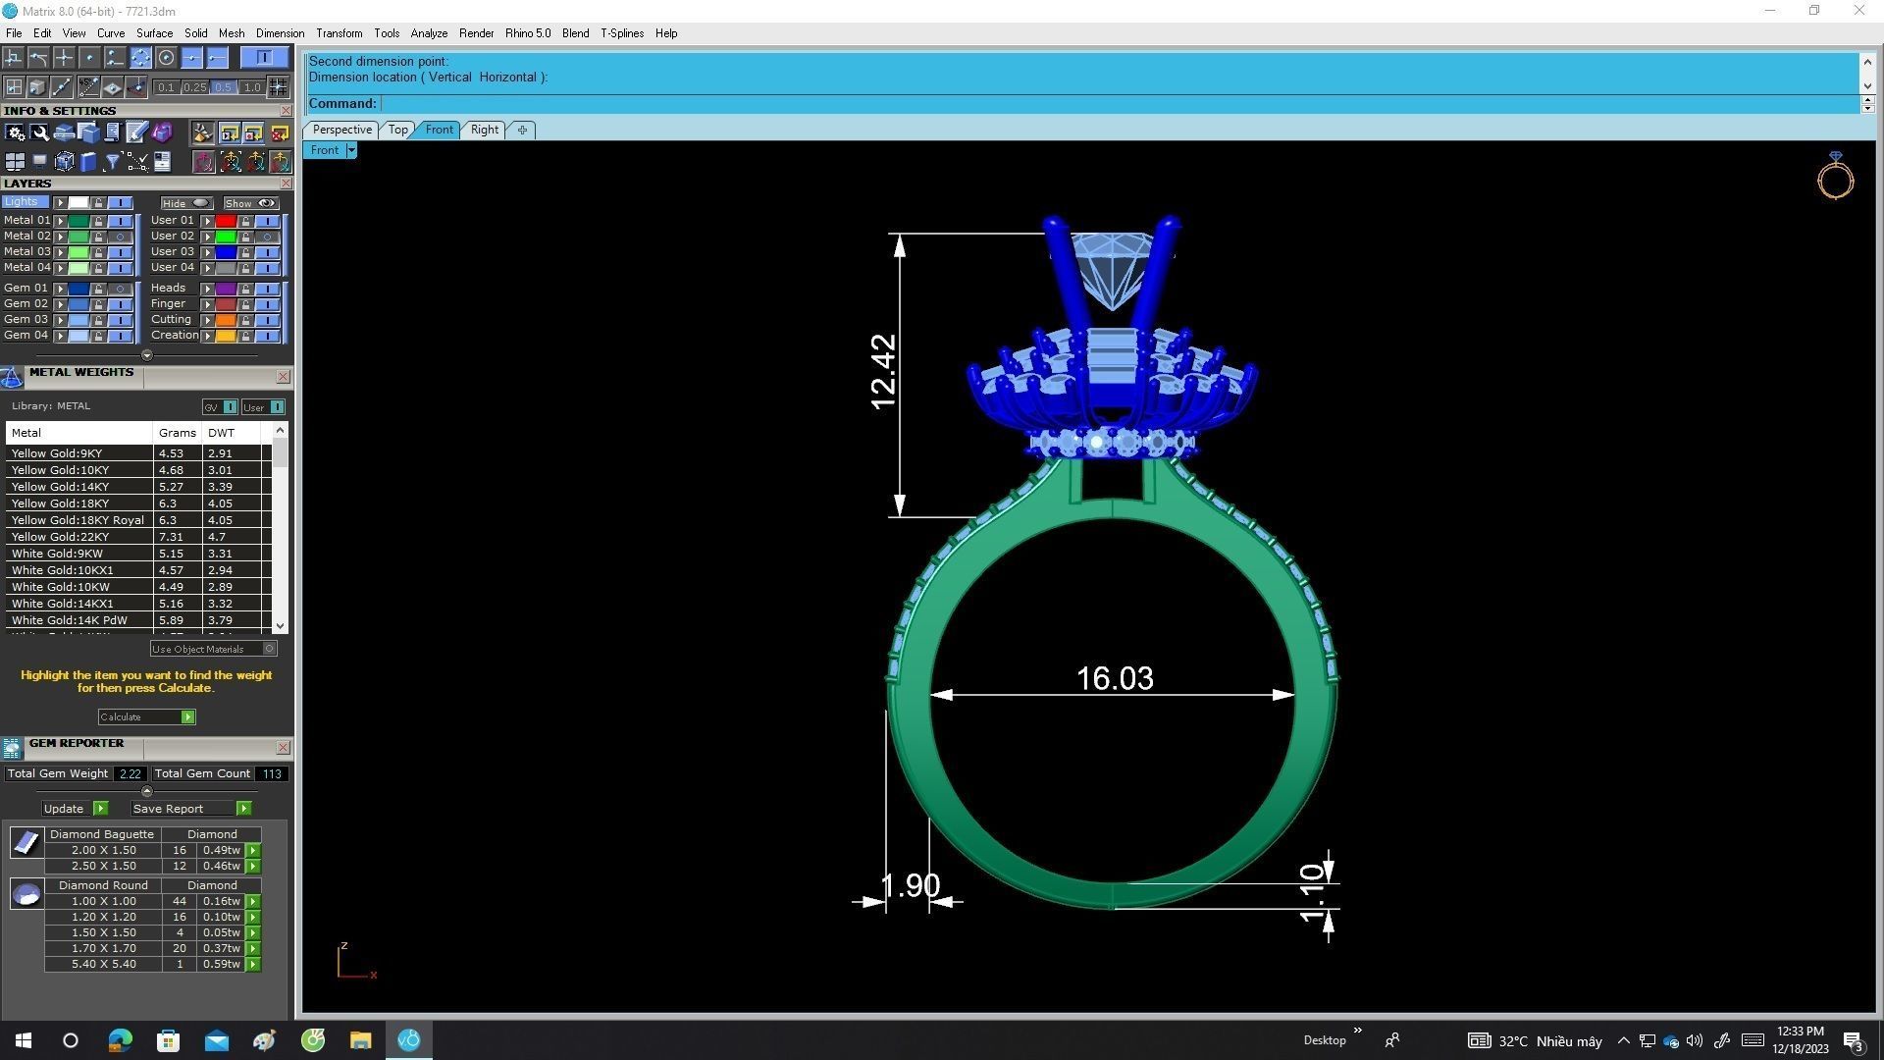Toggle the Point osnap icon
The width and height of the screenshot is (1884, 1060).
[89, 58]
